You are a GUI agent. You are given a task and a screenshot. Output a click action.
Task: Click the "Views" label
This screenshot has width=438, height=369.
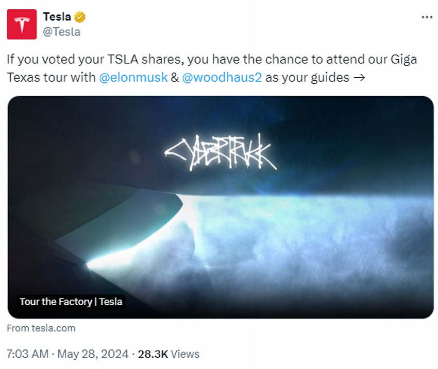[185, 354]
